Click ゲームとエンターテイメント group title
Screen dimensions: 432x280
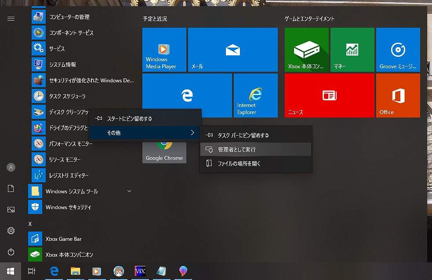pos(309,19)
